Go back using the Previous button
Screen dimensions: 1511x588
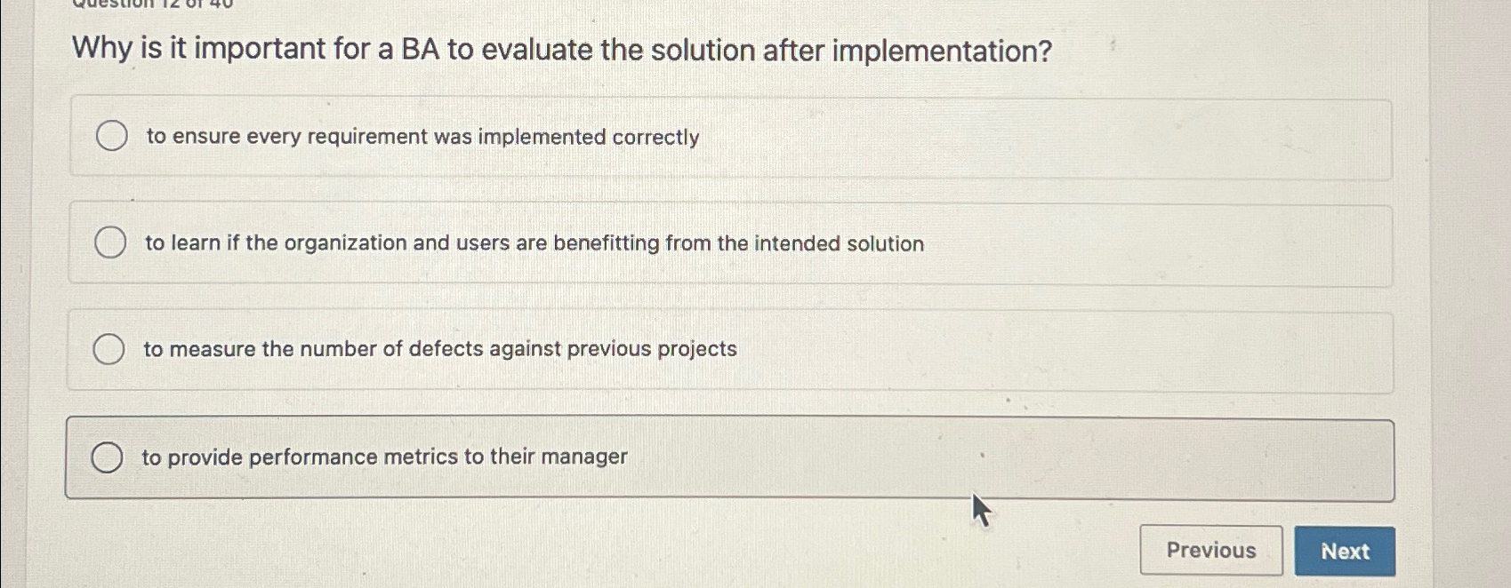[x=1211, y=551]
